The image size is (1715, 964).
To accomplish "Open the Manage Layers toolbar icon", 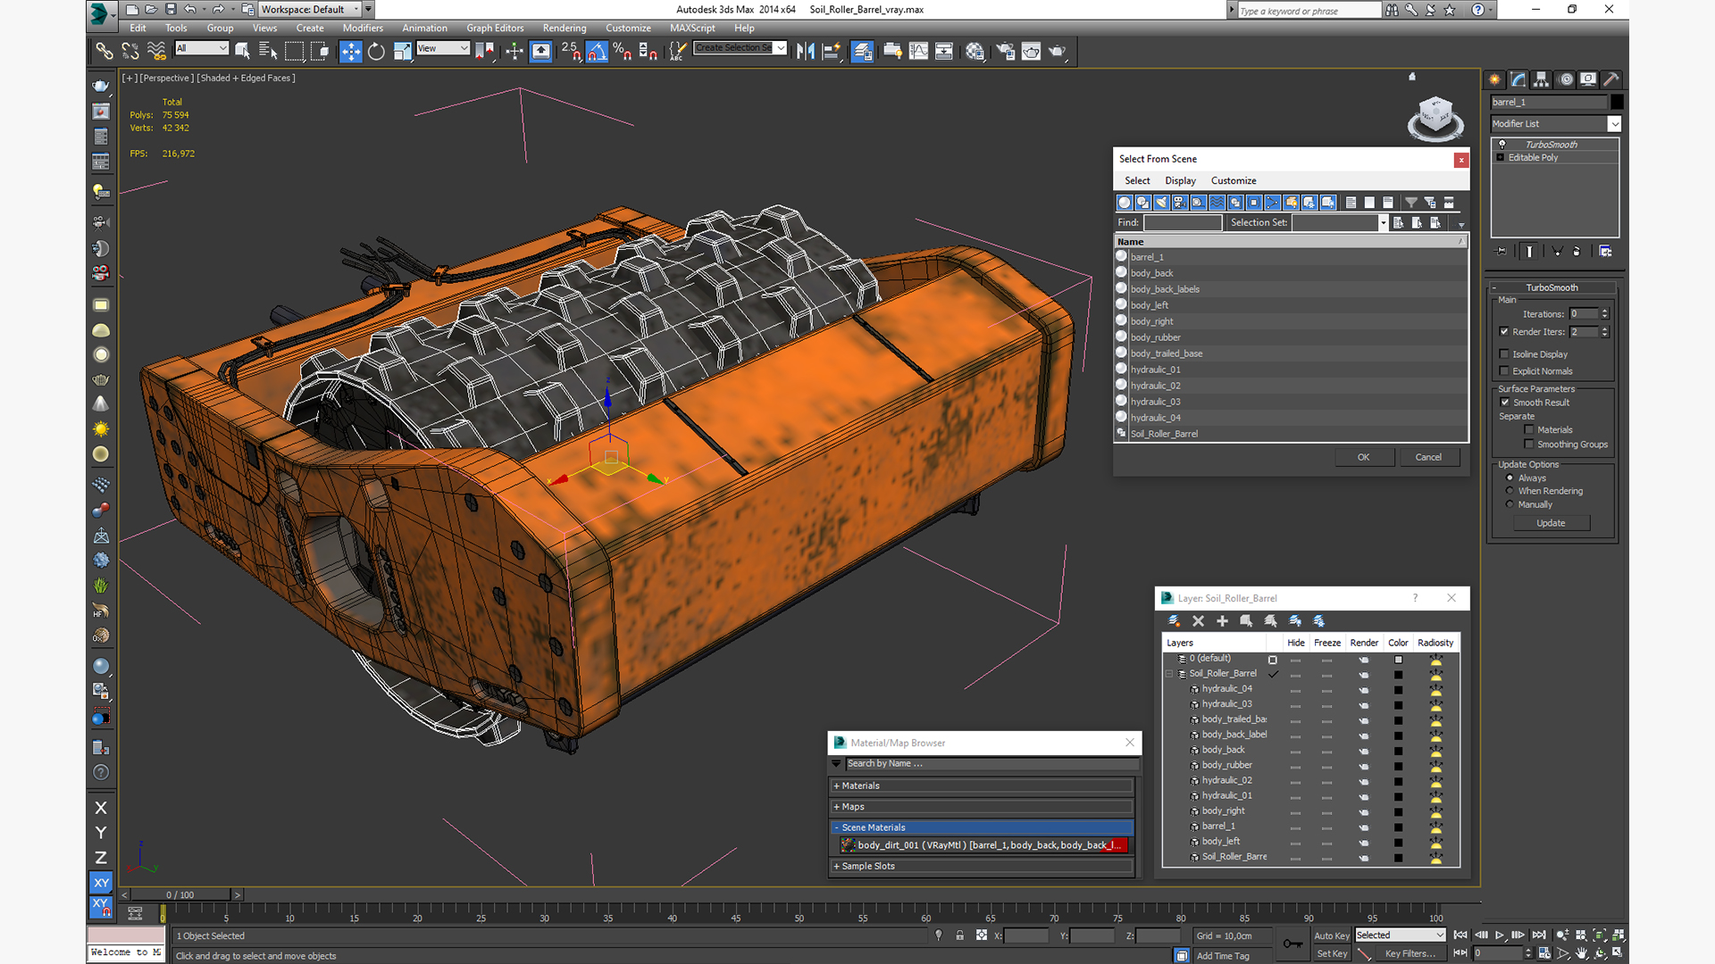I will (x=862, y=51).
